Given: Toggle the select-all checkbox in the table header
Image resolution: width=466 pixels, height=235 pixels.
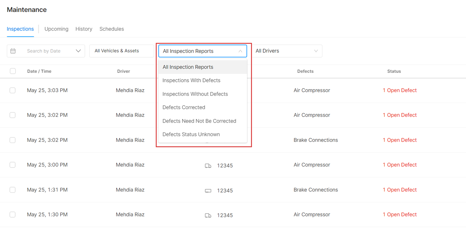Looking at the screenshot, I should pos(13,71).
